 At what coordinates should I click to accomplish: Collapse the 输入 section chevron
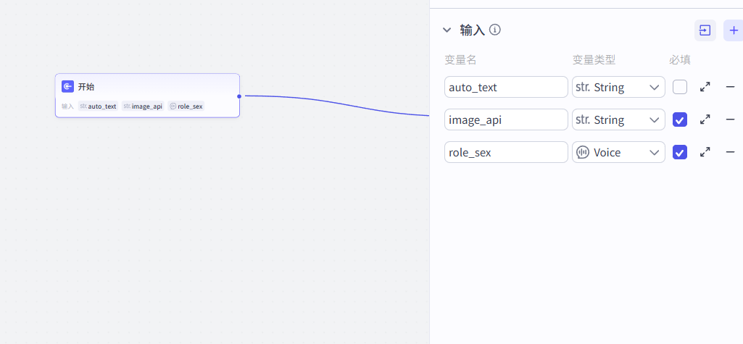coord(447,30)
